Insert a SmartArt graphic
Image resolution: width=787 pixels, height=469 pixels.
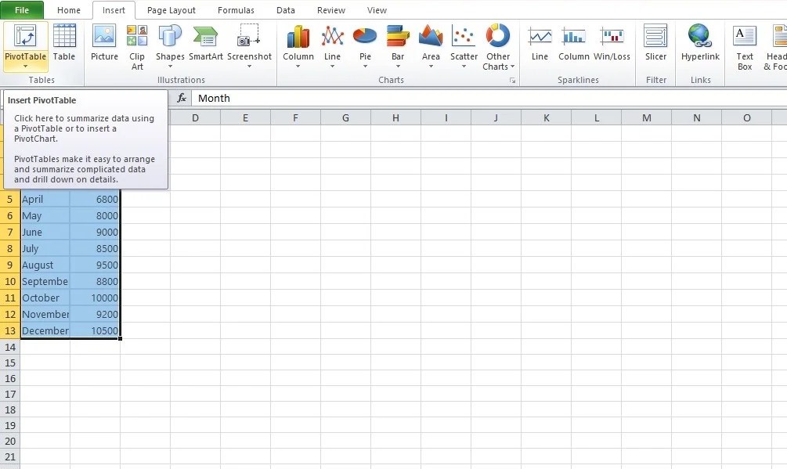pyautogui.click(x=205, y=45)
